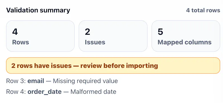Open the Issues summary card

point(113,36)
